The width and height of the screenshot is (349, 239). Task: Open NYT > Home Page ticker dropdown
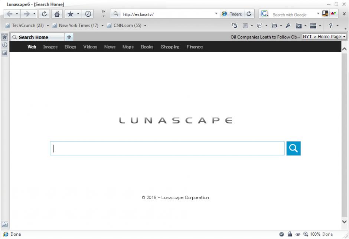(x=344, y=37)
